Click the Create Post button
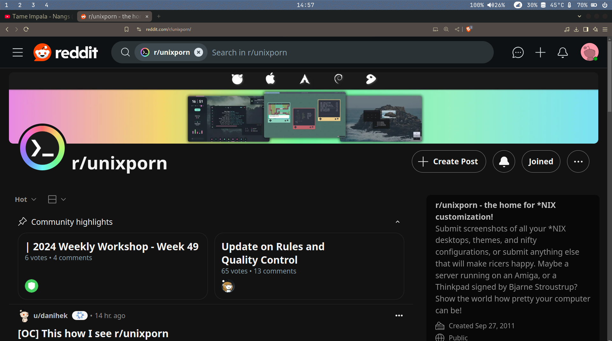612x341 pixels. coord(448,161)
